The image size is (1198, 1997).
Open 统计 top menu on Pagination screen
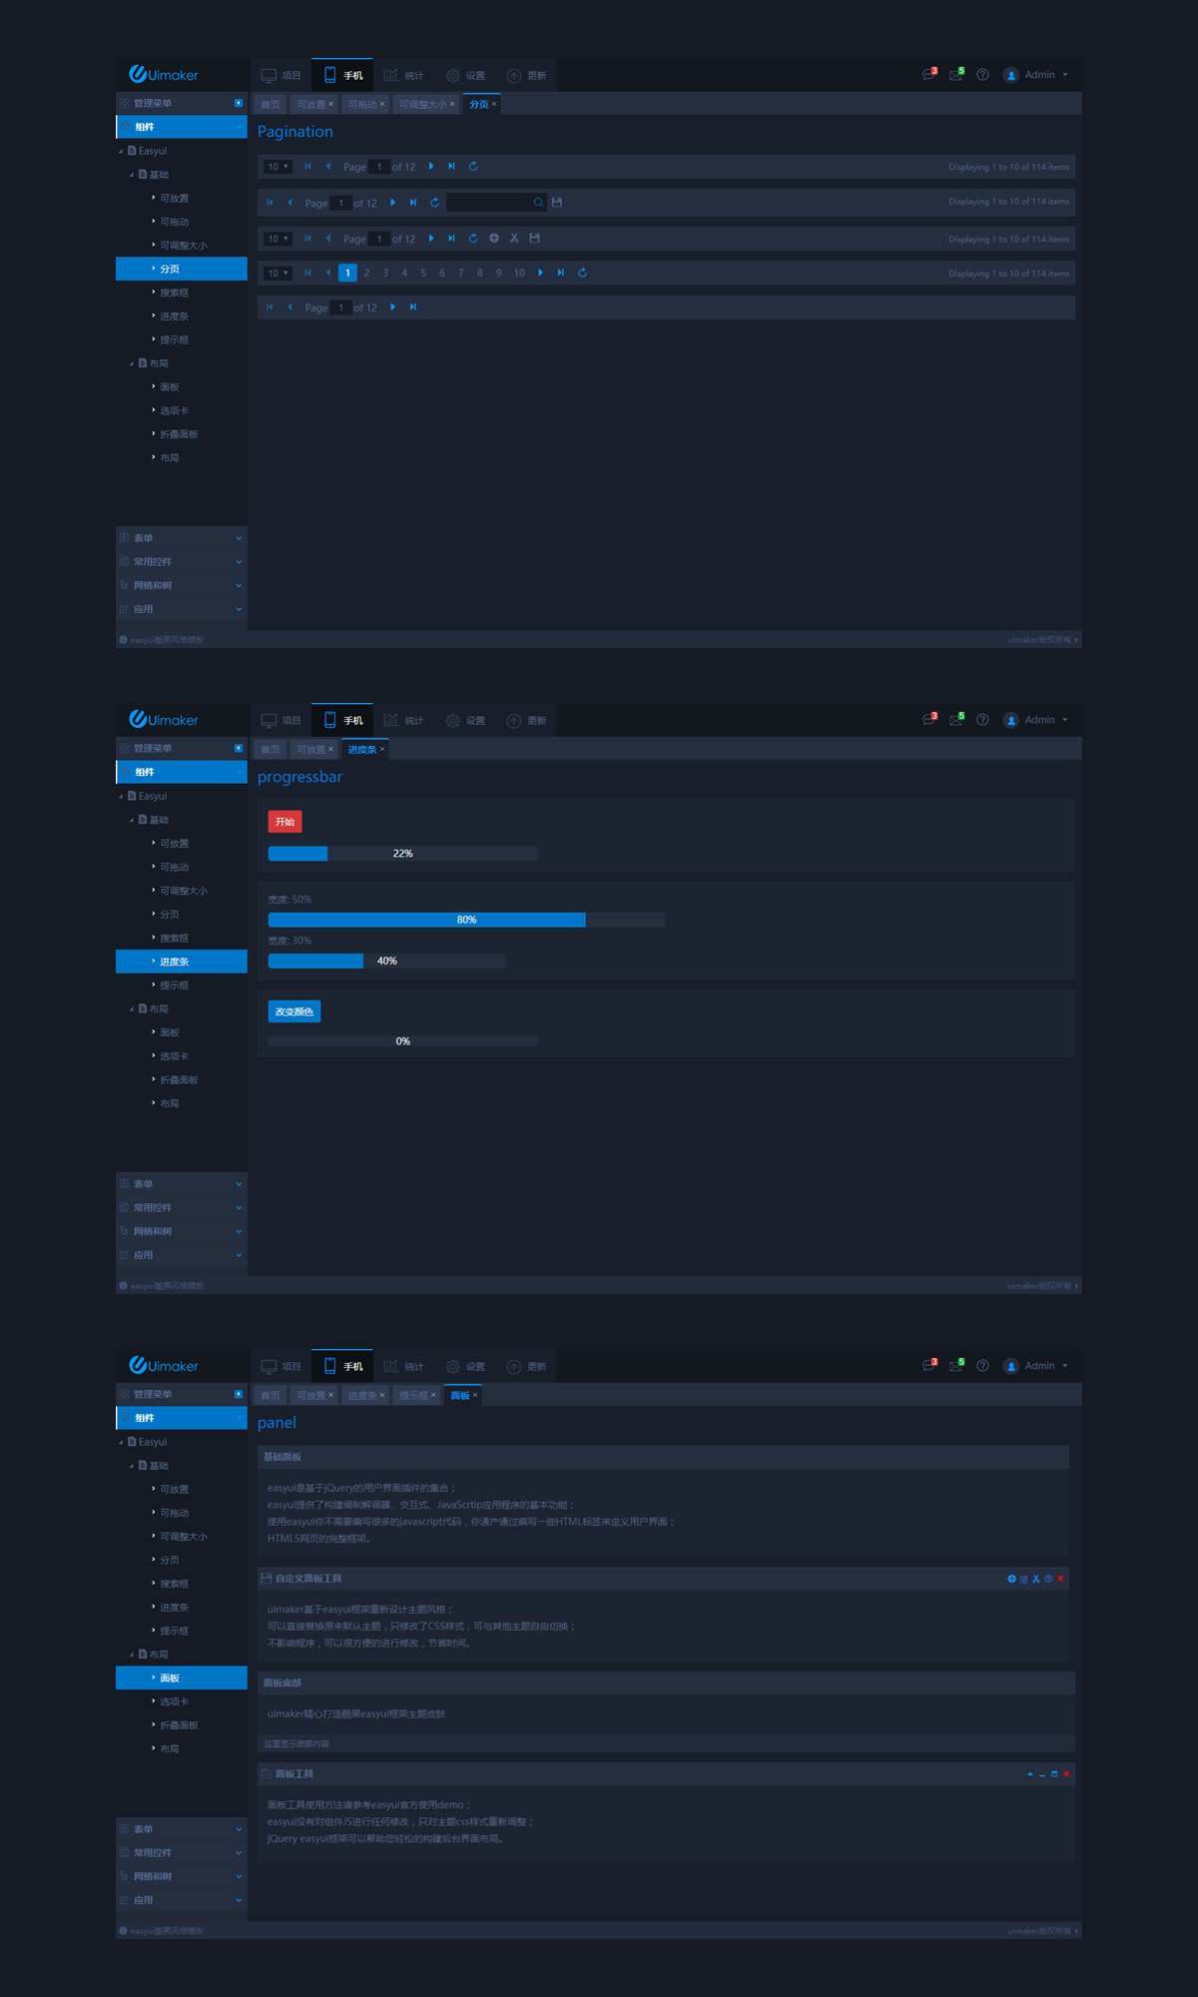tap(403, 75)
